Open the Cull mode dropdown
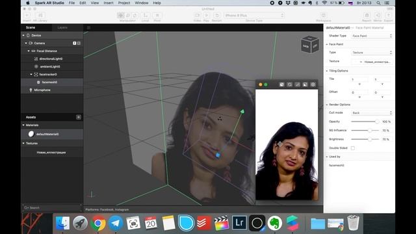This screenshot has width=416, height=234. point(372,112)
